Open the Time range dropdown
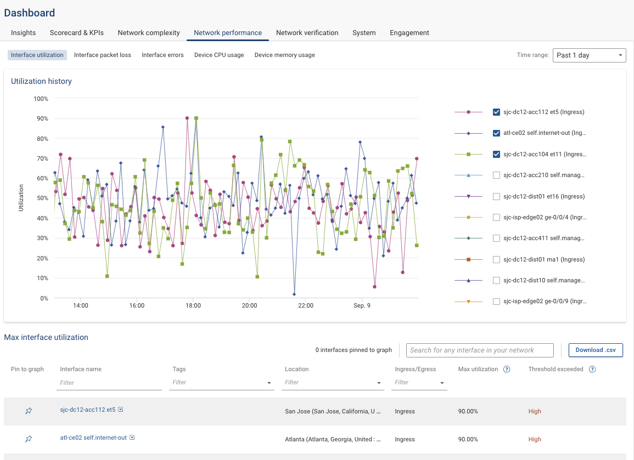The height and width of the screenshot is (460, 634). pos(589,55)
